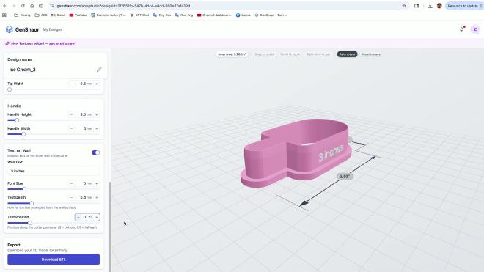Image resolution: width=484 pixels, height=272 pixels.
Task: Click the Text Position value field
Action: pyautogui.click(x=88, y=217)
